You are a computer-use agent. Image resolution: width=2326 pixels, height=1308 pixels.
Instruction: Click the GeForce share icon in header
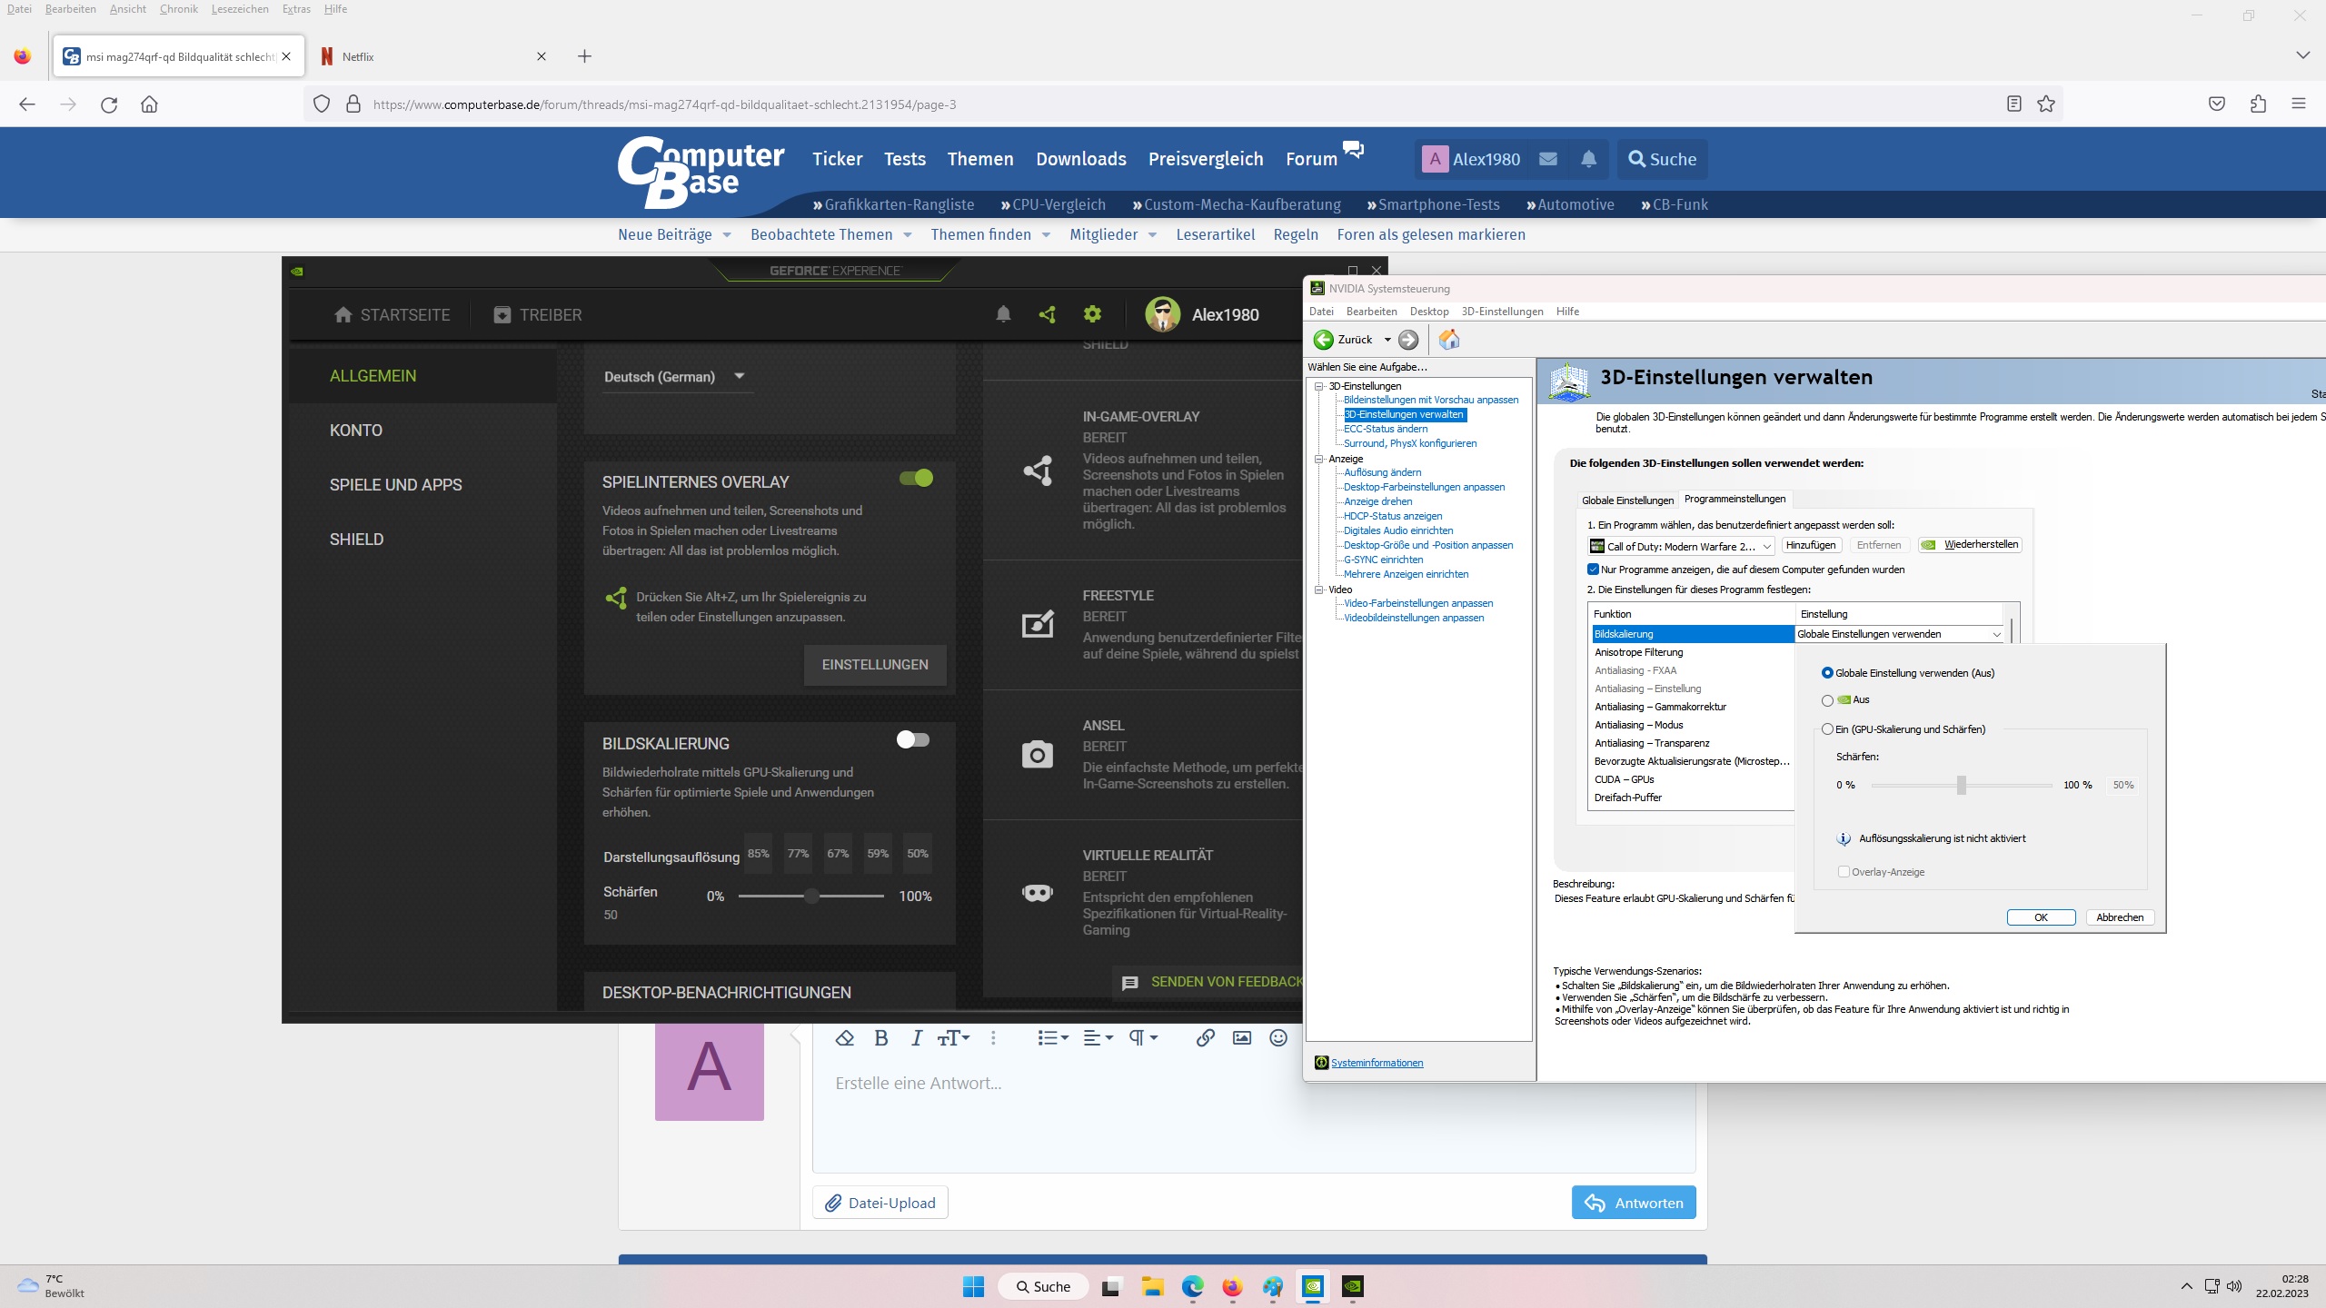[x=1047, y=314]
